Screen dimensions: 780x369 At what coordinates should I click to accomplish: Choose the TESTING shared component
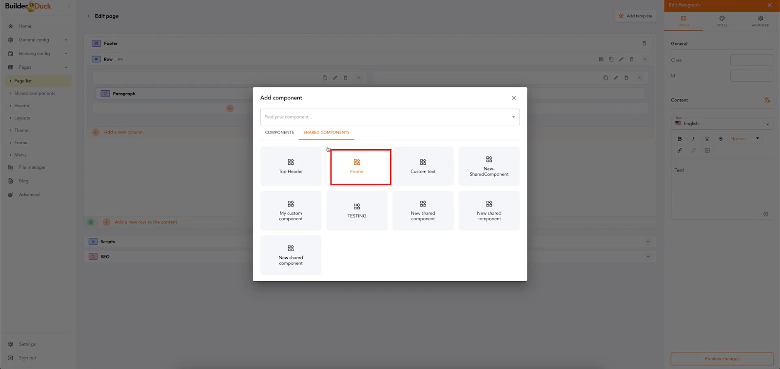[x=357, y=211]
